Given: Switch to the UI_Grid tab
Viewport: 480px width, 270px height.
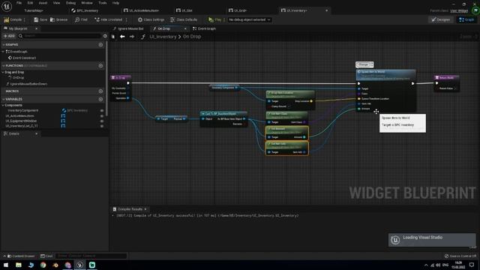Looking at the screenshot, I should click(238, 10).
